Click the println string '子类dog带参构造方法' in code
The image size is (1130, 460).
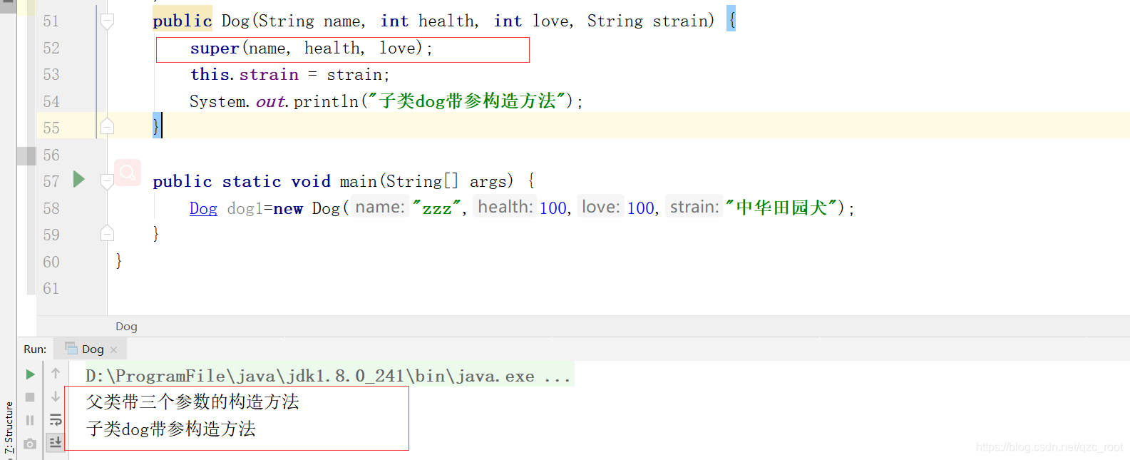[x=468, y=101]
